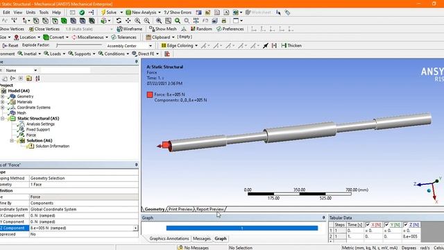Adjust the Explode Factor slider
The height and width of the screenshot is (250, 444).
[79, 45]
